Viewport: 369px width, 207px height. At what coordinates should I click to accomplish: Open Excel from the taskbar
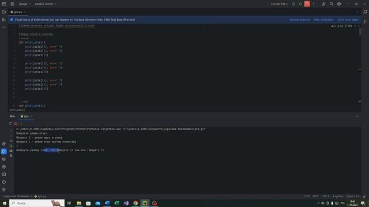click(x=116, y=203)
